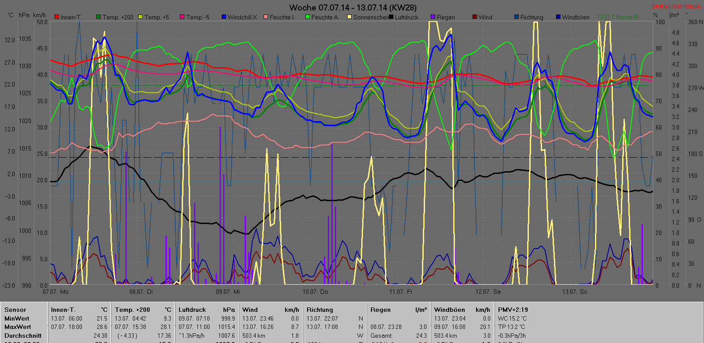
Task: Click the Temp. +200 table column header
Action: (x=132, y=310)
